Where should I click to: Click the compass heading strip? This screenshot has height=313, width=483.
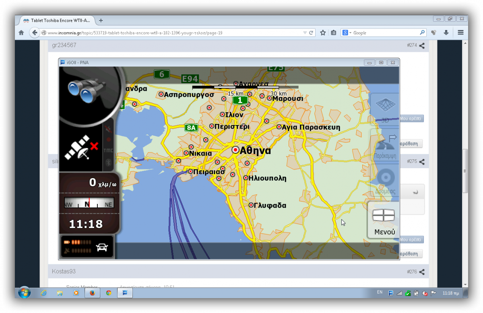point(89,204)
